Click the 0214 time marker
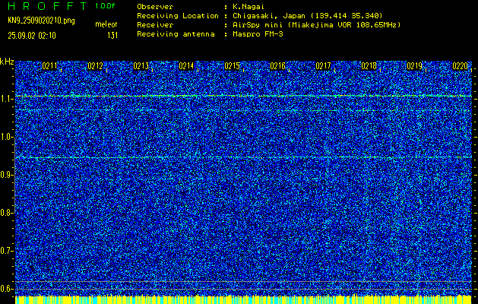 coord(186,66)
